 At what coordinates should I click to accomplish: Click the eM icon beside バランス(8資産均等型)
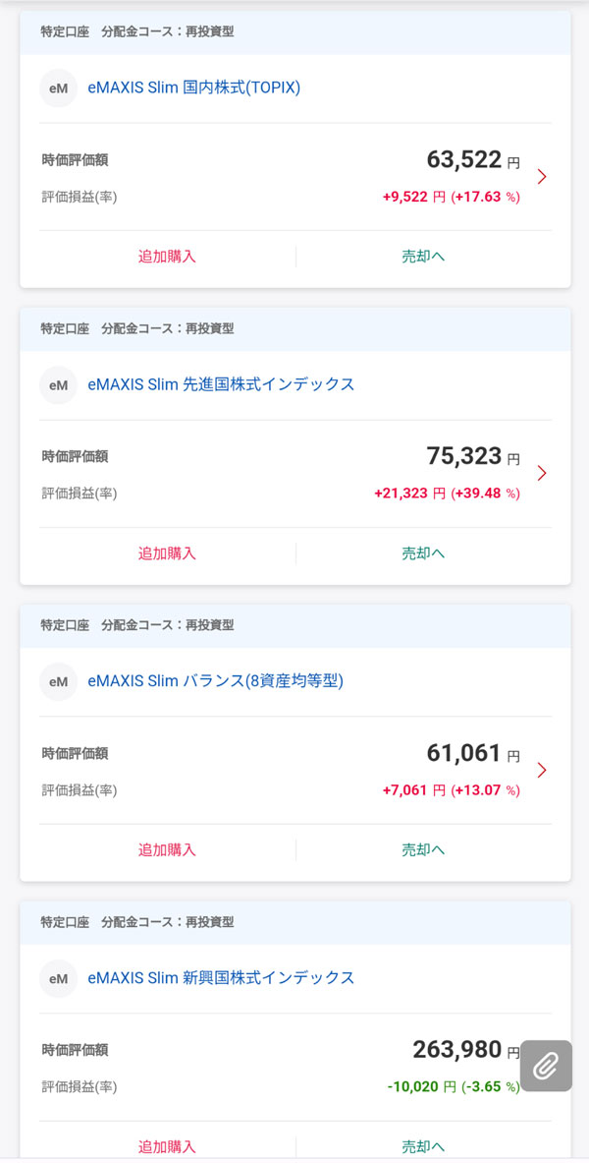58,682
